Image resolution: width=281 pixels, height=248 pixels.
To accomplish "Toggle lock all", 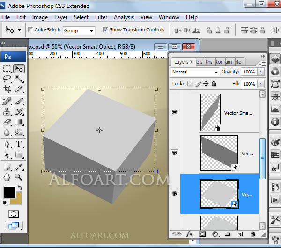I will (x=214, y=84).
